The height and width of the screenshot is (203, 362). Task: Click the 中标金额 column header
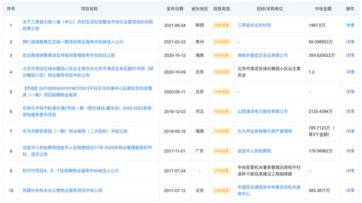(x=323, y=9)
